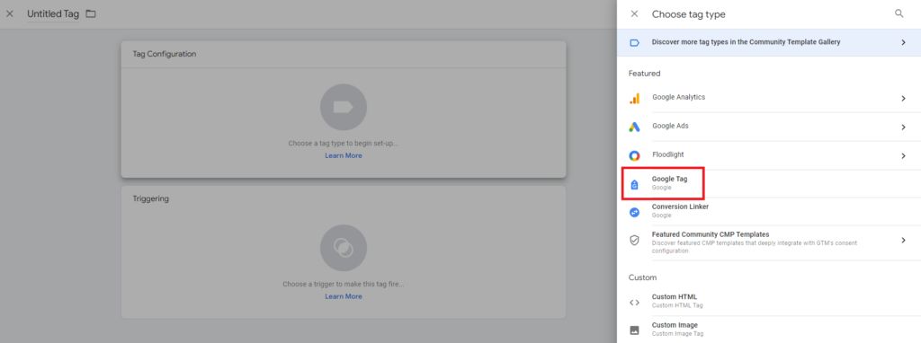
Task: Click the Google Ads logo icon
Action: coord(634,128)
